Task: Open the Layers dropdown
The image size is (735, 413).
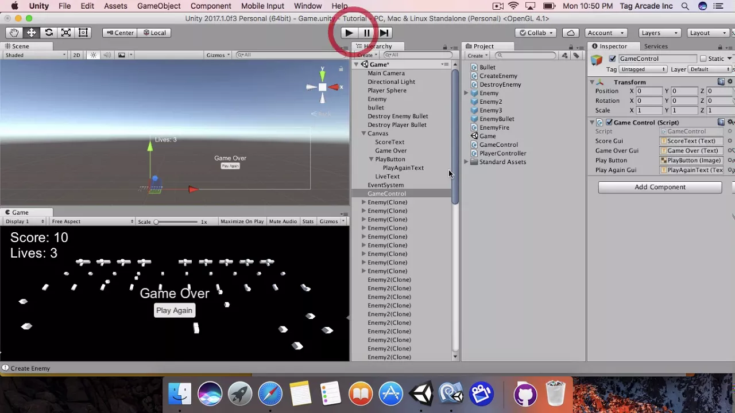Action: 659,33
